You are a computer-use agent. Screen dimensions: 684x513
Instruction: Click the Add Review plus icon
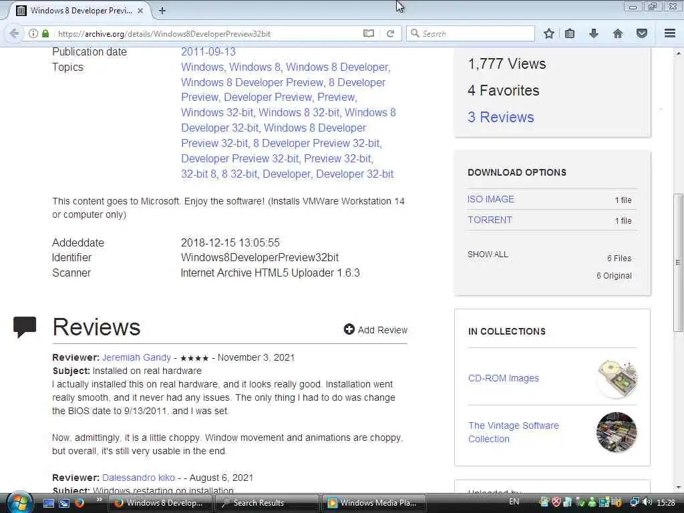click(x=349, y=329)
